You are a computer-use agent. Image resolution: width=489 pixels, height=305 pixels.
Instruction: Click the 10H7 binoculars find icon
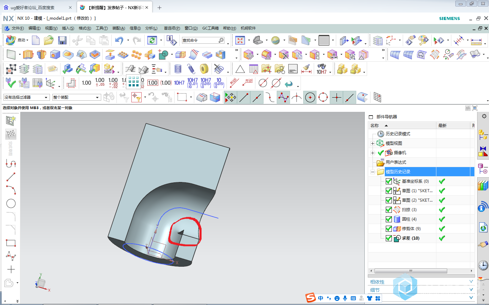tap(322, 69)
